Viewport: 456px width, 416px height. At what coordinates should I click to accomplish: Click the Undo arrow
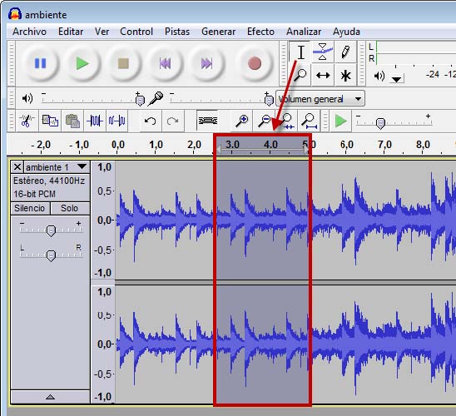pyautogui.click(x=150, y=121)
